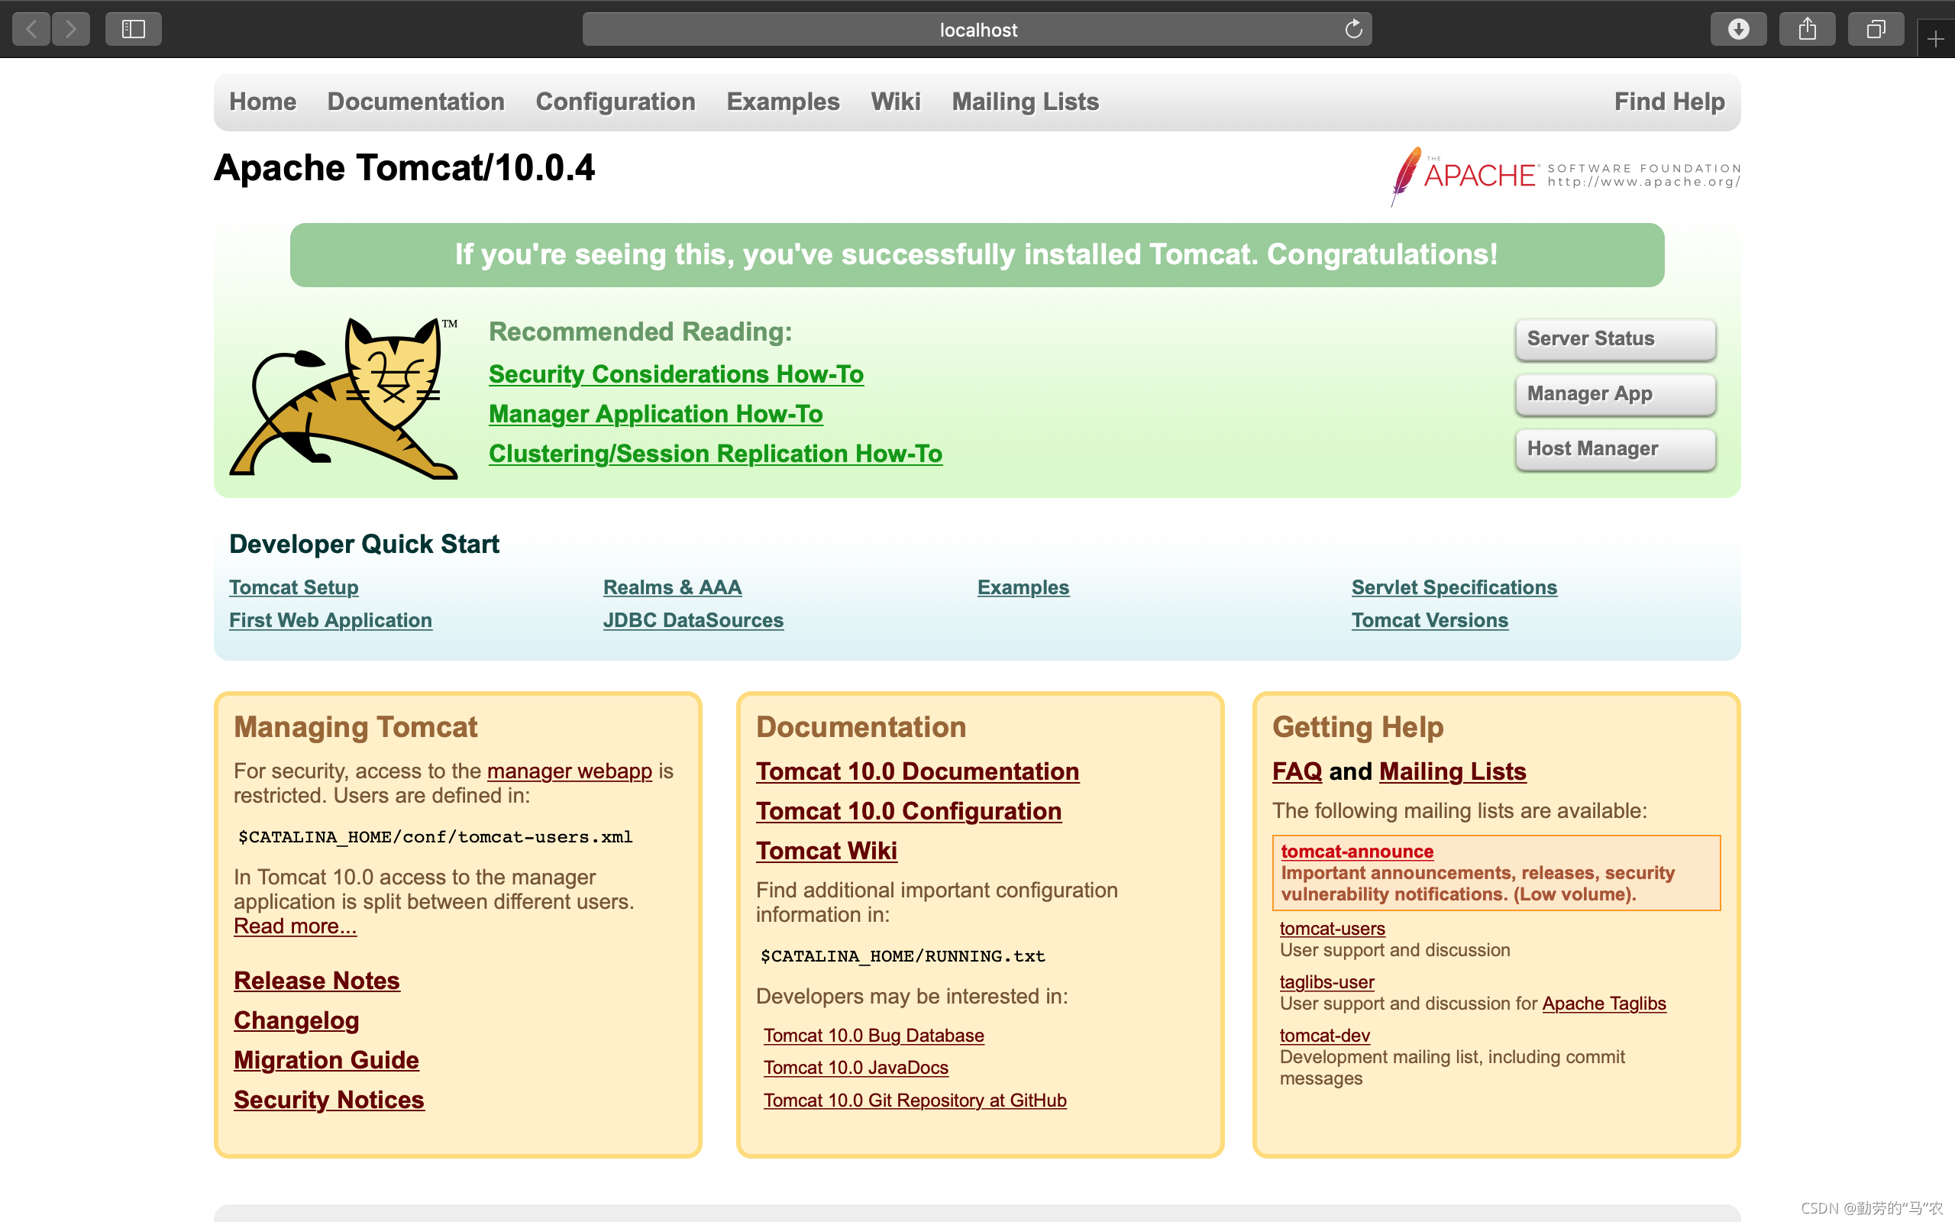Open Tomcat 10.0 Bug Database link
The height and width of the screenshot is (1222, 1955).
[x=874, y=1036]
